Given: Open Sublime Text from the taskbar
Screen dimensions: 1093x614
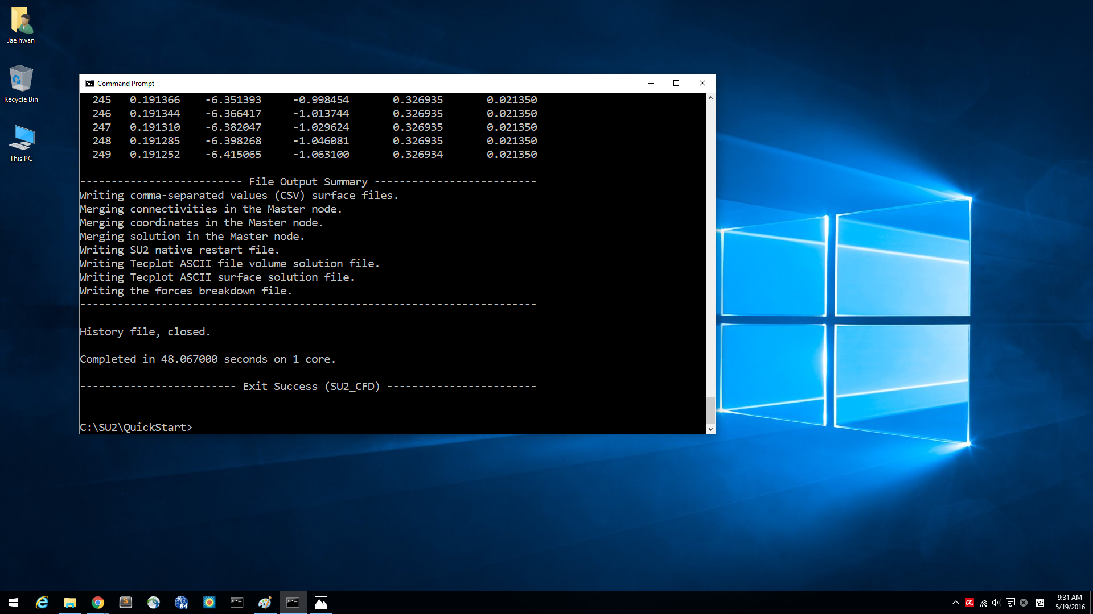Looking at the screenshot, I should (x=125, y=603).
